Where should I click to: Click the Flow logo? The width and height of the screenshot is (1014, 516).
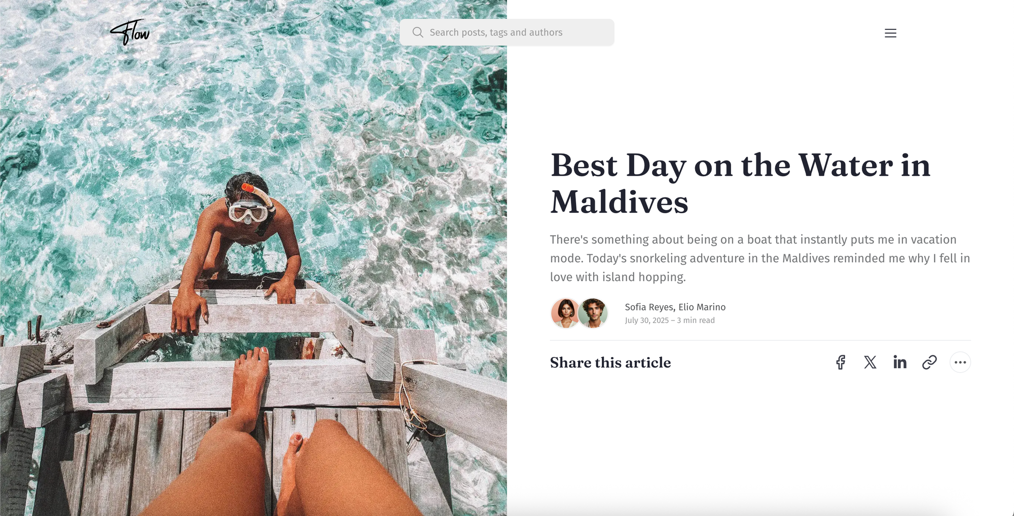(x=130, y=32)
